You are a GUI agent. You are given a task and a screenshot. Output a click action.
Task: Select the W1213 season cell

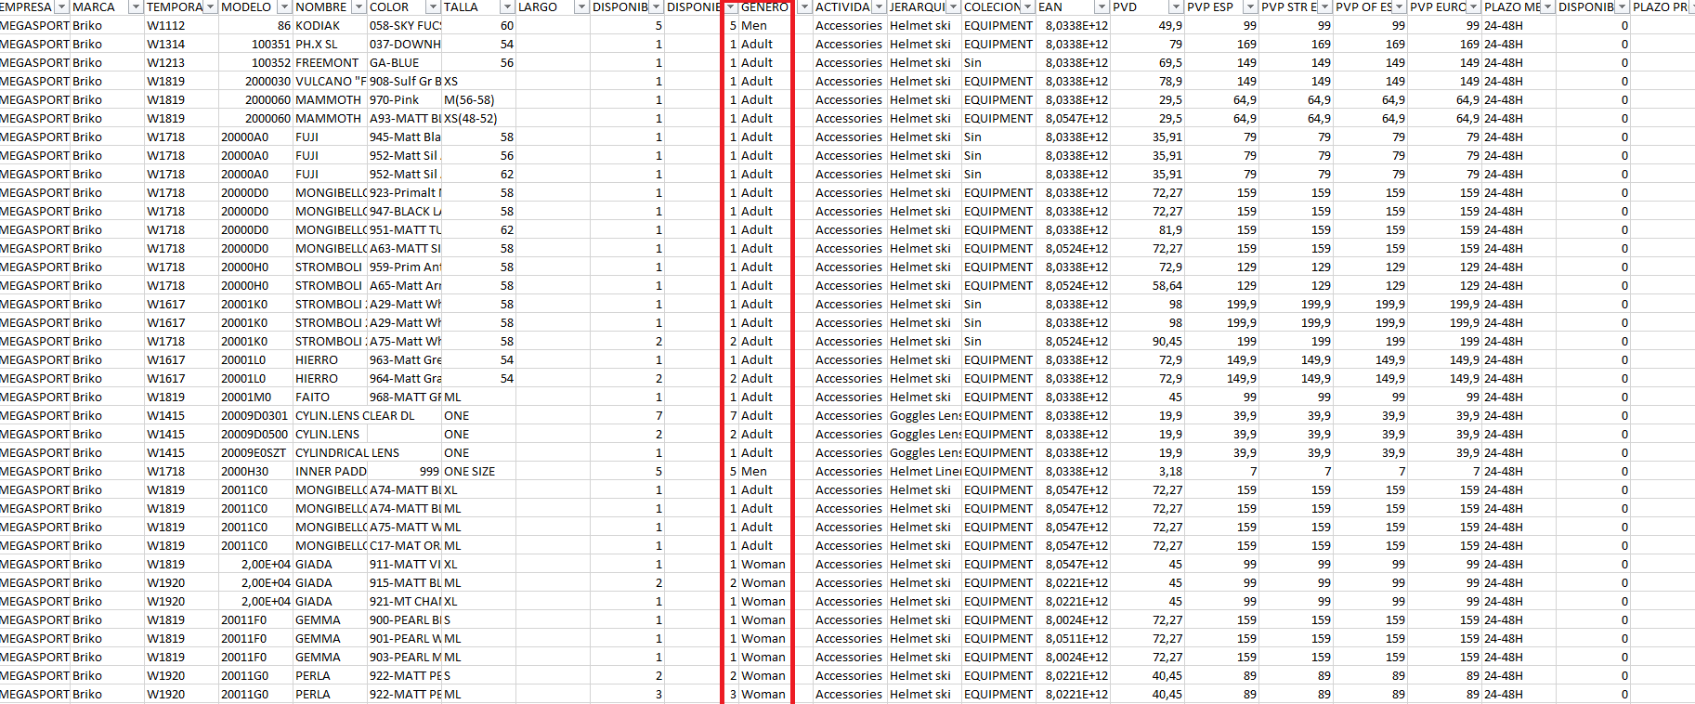pyautogui.click(x=181, y=63)
